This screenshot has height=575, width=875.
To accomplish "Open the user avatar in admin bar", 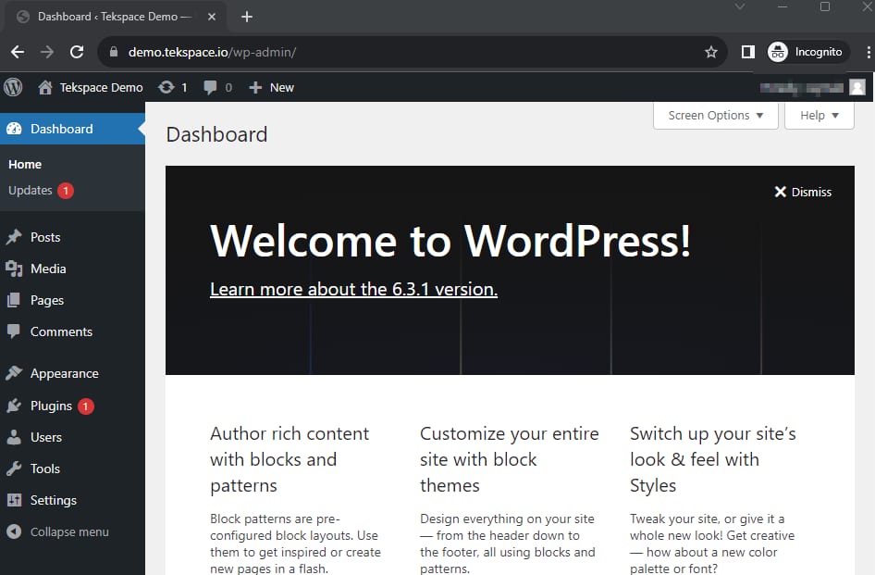I will click(x=857, y=87).
